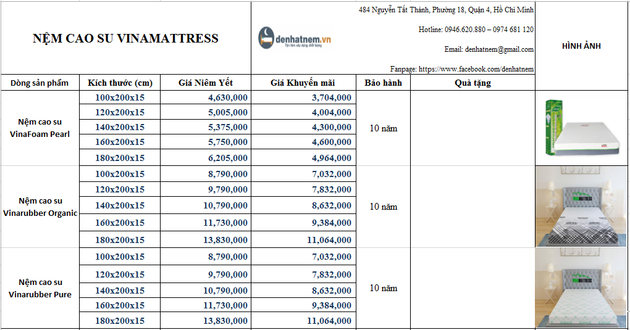Select Vinarubber Organic list price 10,790,000
This screenshot has width=630, height=330.
206,205
